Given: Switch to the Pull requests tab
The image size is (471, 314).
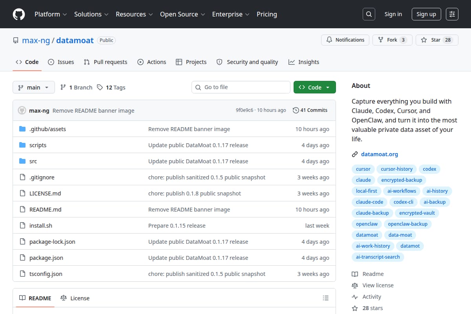Looking at the screenshot, I should pyautogui.click(x=106, y=62).
